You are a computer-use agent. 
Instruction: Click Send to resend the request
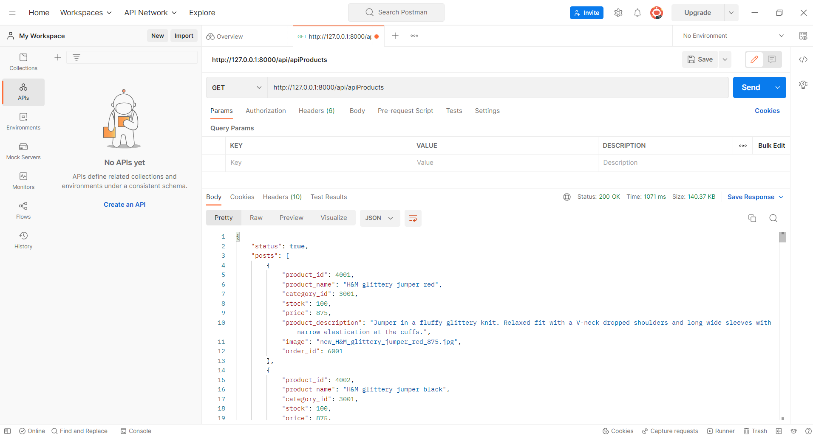point(751,87)
